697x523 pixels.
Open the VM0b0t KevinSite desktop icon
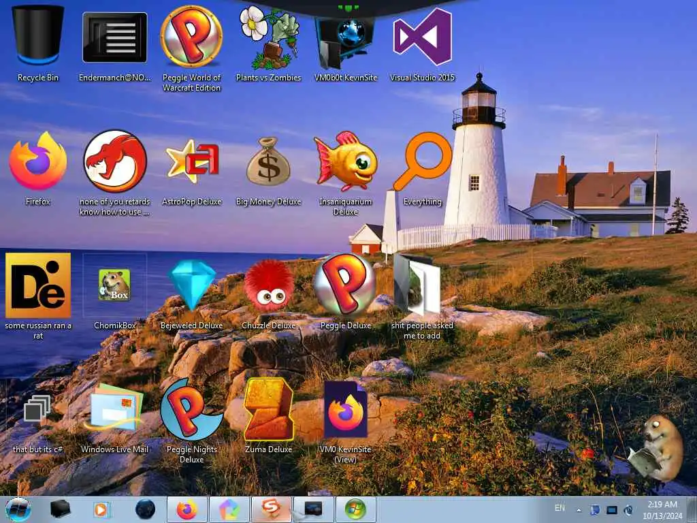pos(345,44)
